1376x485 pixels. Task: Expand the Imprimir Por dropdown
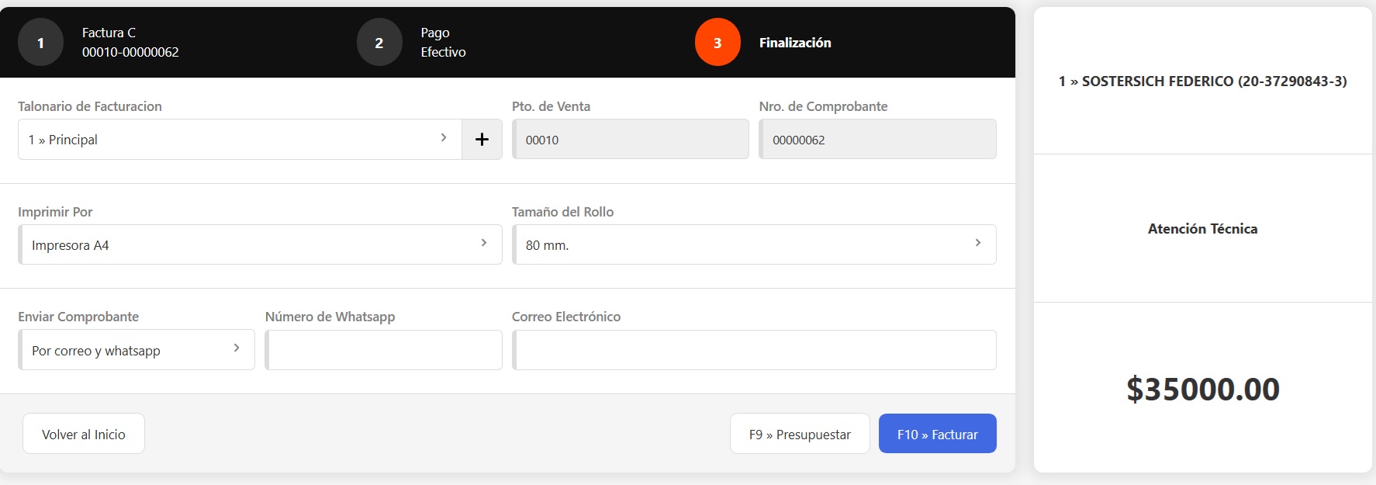tap(260, 245)
